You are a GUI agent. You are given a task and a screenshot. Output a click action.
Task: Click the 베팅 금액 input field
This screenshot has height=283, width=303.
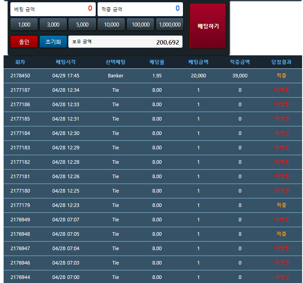pyautogui.click(x=53, y=9)
